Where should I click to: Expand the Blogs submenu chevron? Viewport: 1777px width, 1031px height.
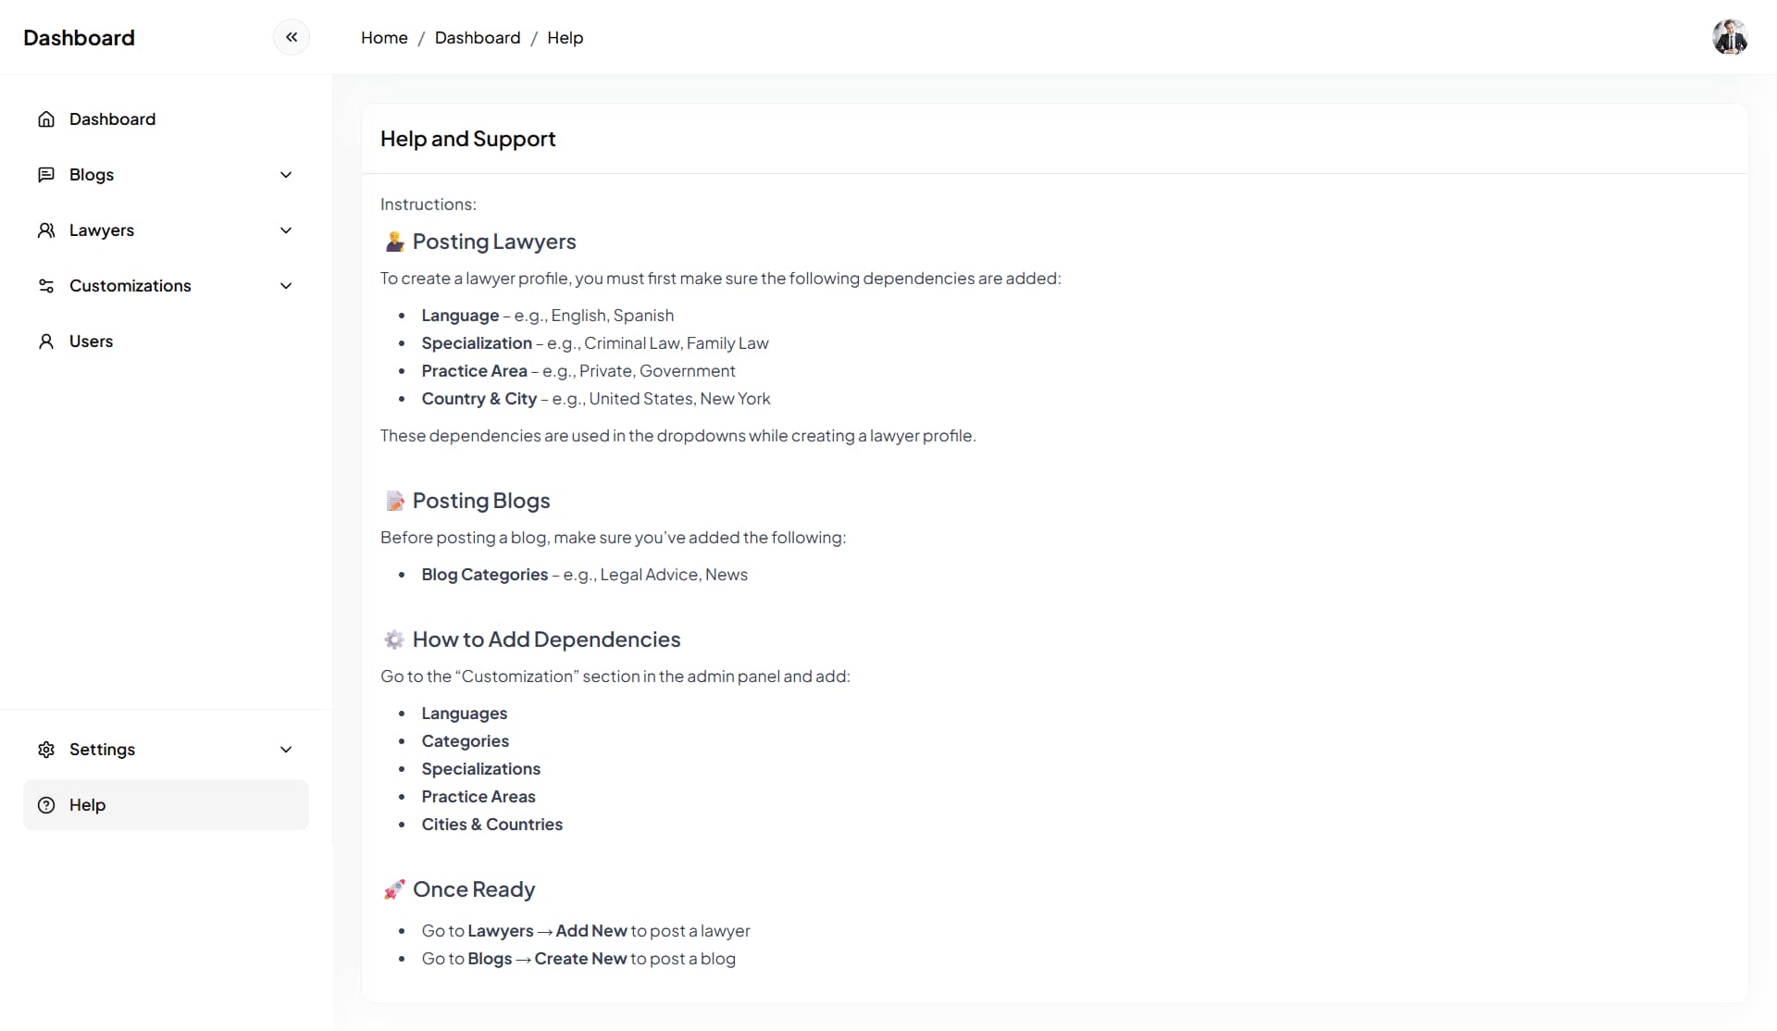tap(286, 175)
